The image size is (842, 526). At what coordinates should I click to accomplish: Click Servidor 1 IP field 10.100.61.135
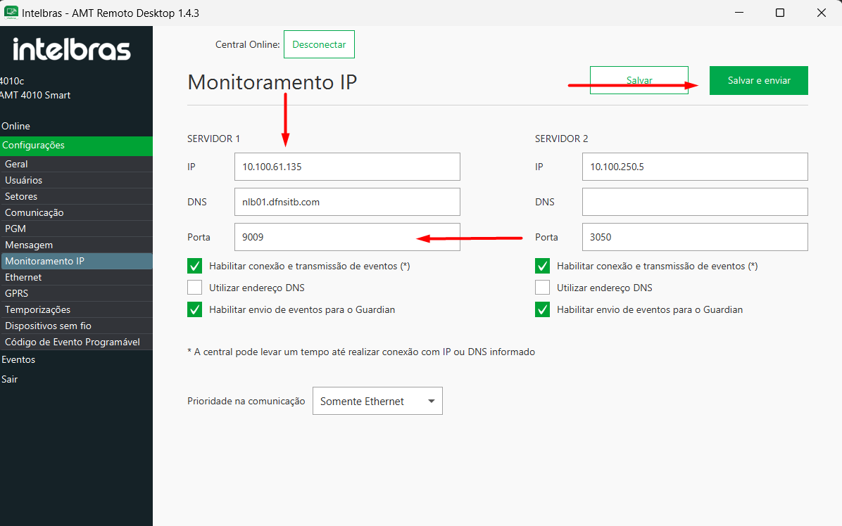tap(347, 167)
